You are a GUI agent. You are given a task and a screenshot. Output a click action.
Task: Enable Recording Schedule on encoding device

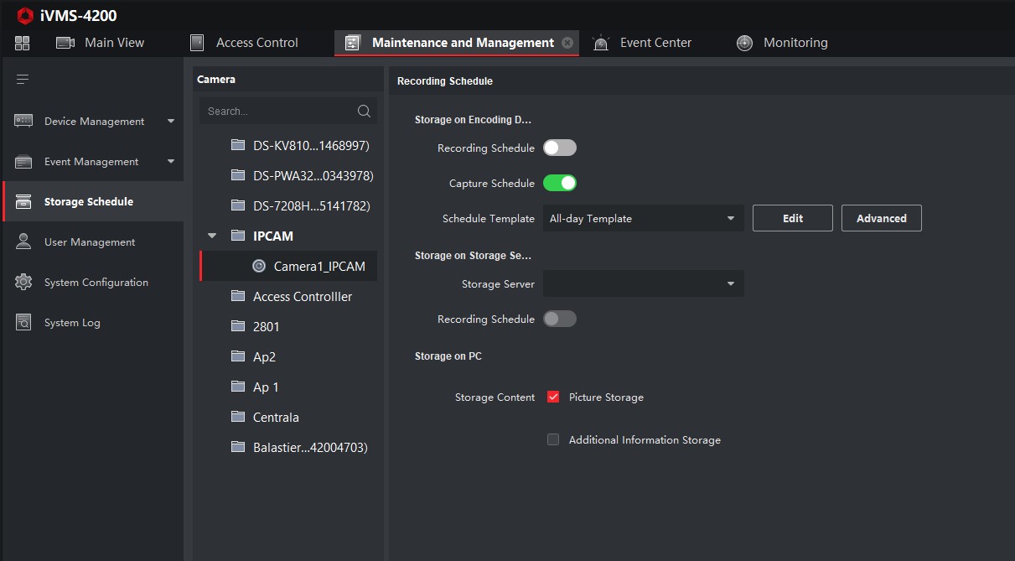[x=559, y=148]
